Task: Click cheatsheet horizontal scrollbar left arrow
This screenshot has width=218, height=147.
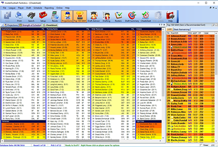Action: 2,141
